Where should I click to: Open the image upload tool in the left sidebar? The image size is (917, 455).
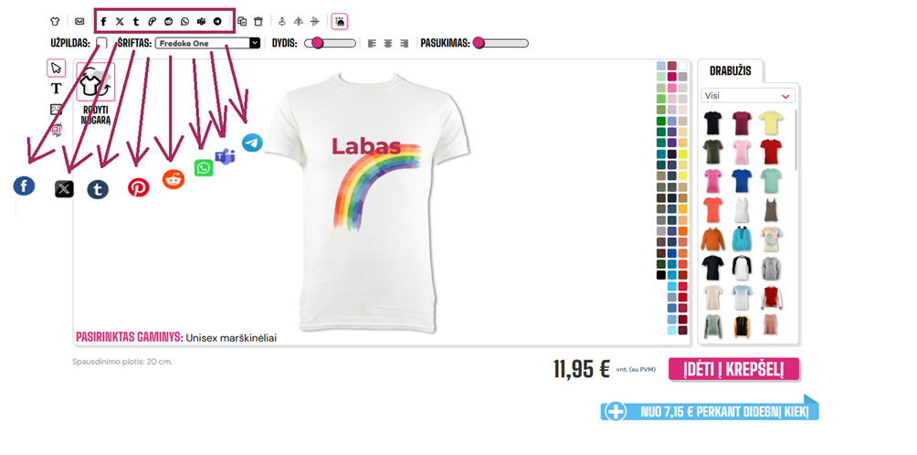pyautogui.click(x=56, y=109)
